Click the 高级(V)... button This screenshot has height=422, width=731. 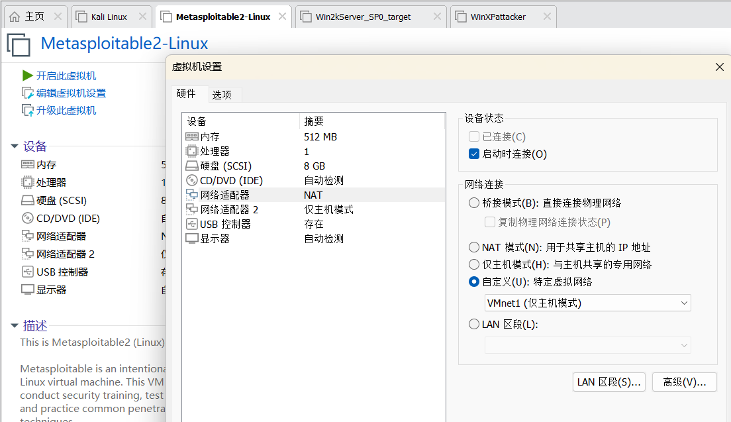[685, 382]
